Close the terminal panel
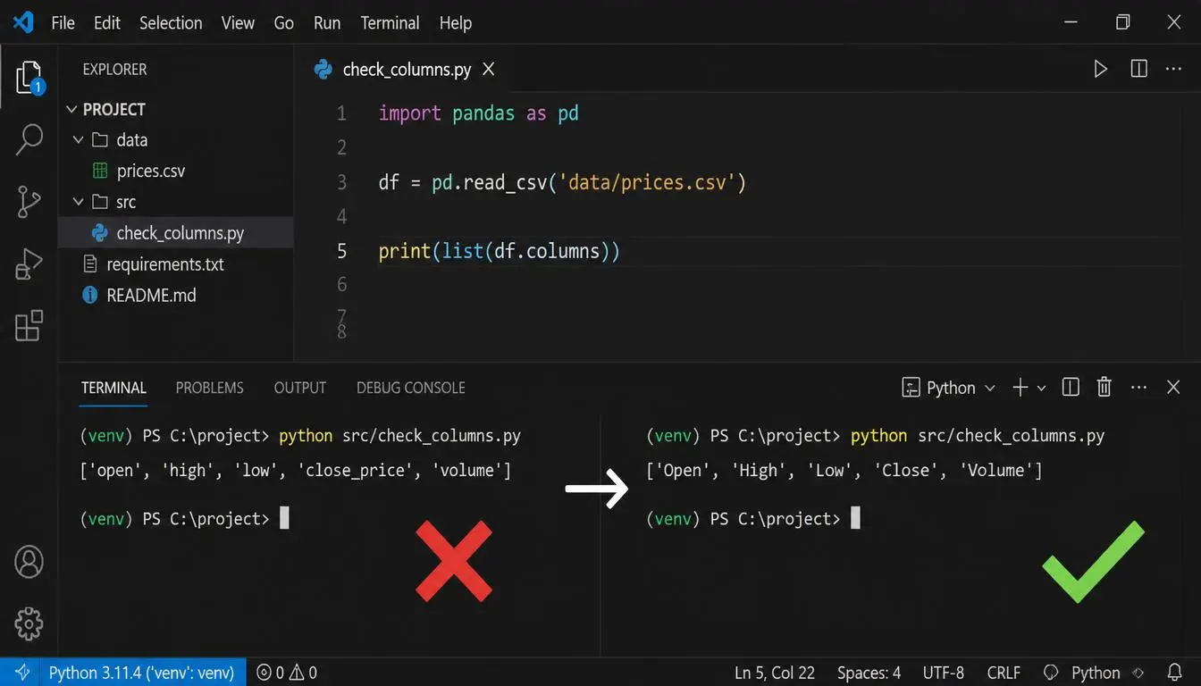This screenshot has width=1201, height=686. 1174,387
